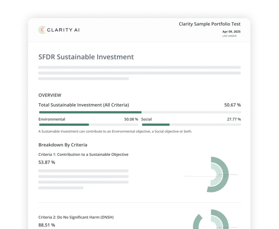279x229 pixels.
Task: Click the Breakdown By Criteria heading
Action: [x=63, y=145]
